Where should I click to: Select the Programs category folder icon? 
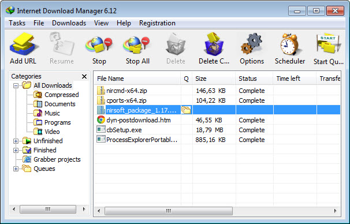(38, 122)
